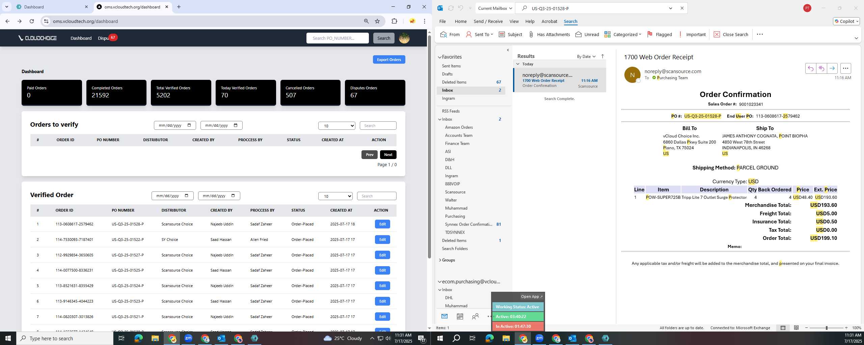Filter Outlook search by From
The image size is (864, 345).
450,34
